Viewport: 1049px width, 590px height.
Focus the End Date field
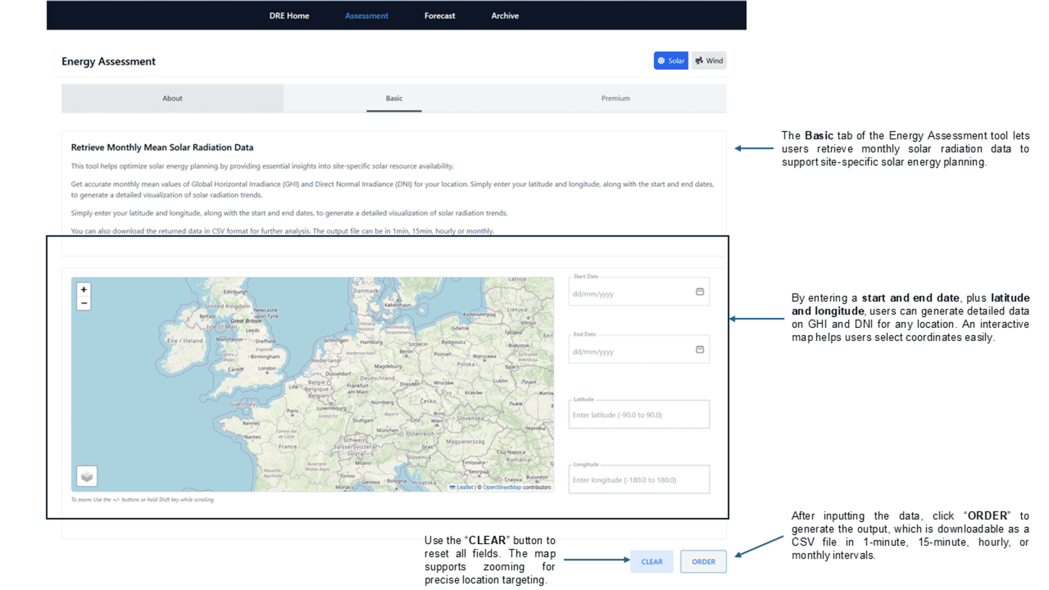pos(639,350)
